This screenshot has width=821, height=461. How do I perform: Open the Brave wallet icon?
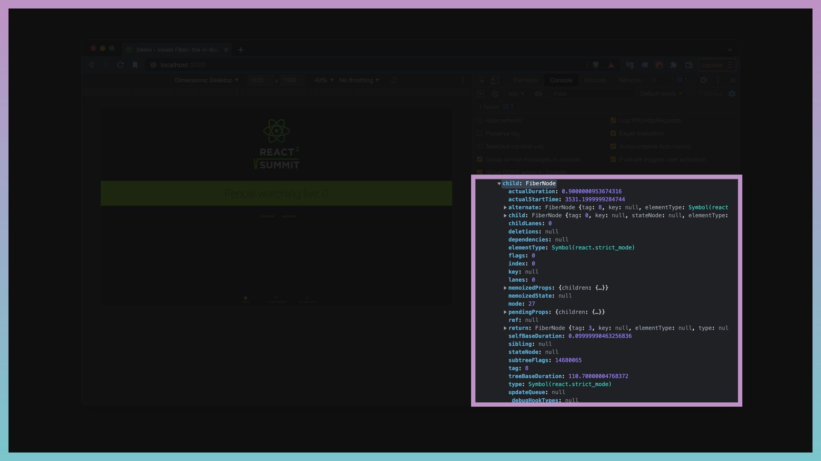click(689, 65)
